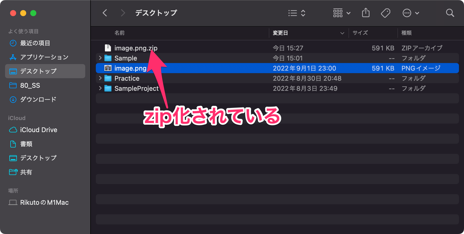464x234 pixels.
Task: Open the Share icon in the toolbar
Action: pos(365,13)
